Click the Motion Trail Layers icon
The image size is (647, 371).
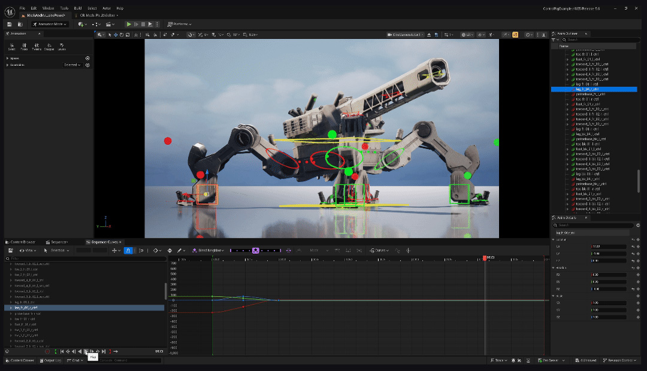pyautogui.click(x=62, y=46)
